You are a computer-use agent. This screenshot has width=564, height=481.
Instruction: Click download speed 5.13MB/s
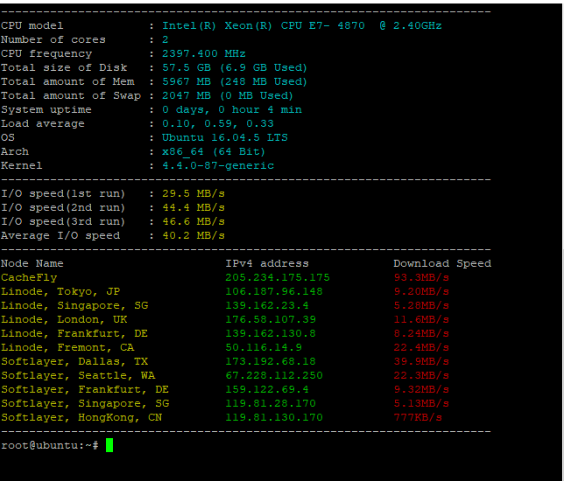421,403
